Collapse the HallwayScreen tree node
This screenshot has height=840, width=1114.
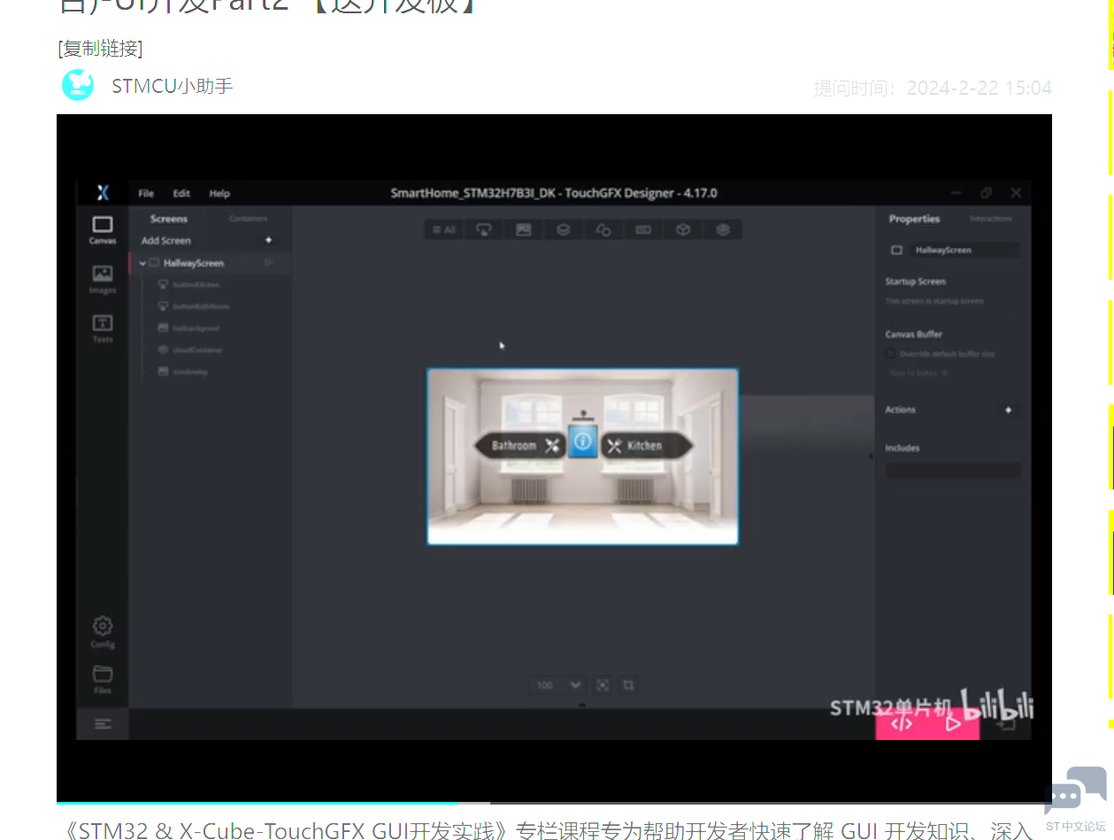click(142, 263)
